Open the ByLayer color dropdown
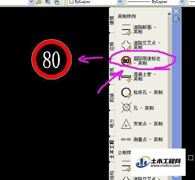 coord(120,2)
